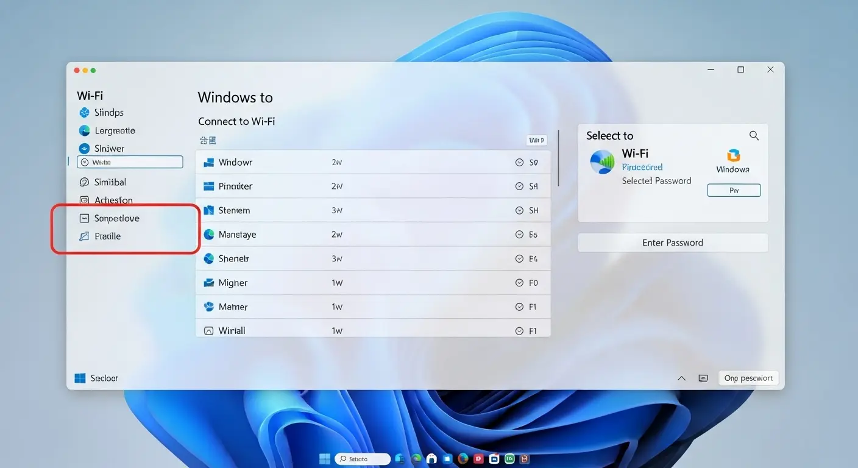Expand the chevron-up arrow at bottom right
Screen dimensions: 858x468
(x=682, y=378)
